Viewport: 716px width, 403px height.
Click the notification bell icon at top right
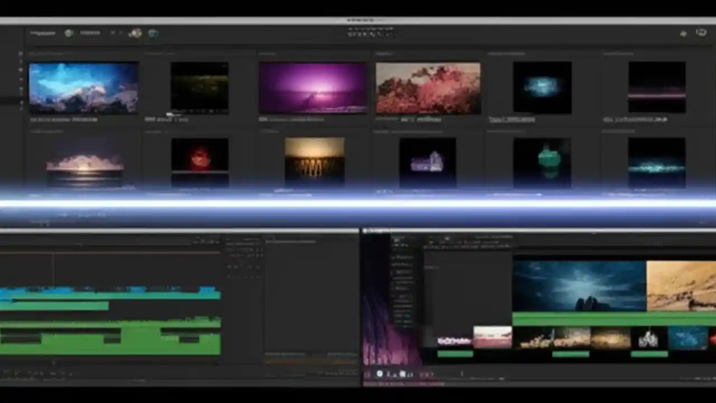click(x=684, y=32)
